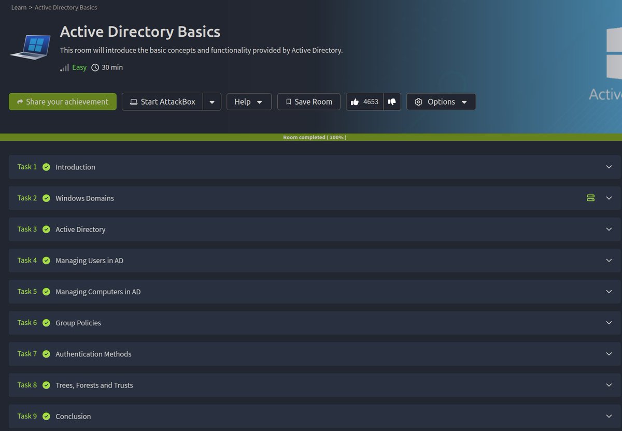The width and height of the screenshot is (622, 431).
Task: Click the 4653 likes count
Action: click(371, 102)
